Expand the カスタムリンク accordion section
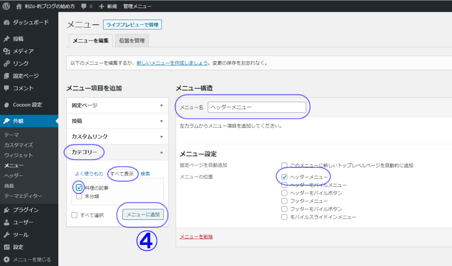Image resolution: width=452 pixels, height=266 pixels. point(161,137)
